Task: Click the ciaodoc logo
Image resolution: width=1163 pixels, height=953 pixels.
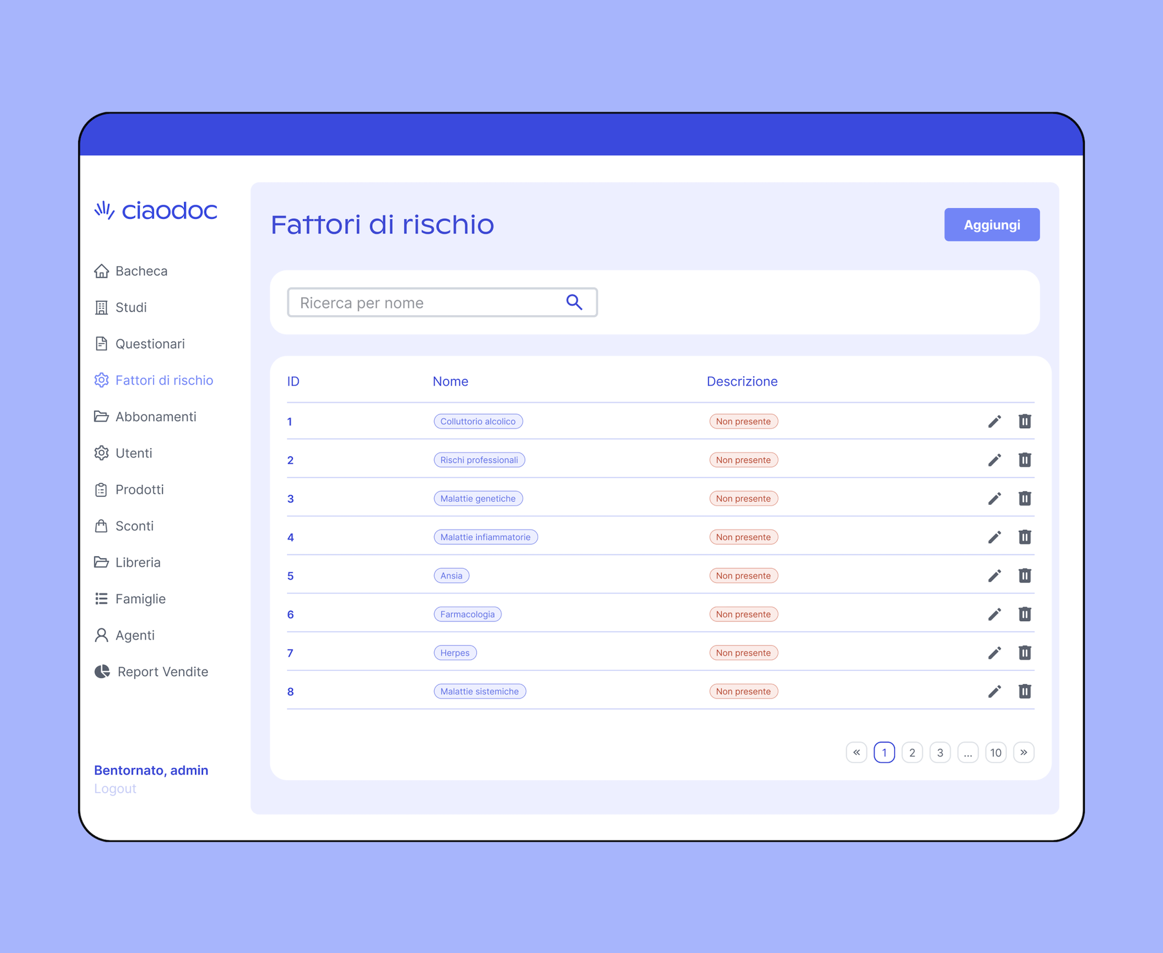Action: point(156,210)
